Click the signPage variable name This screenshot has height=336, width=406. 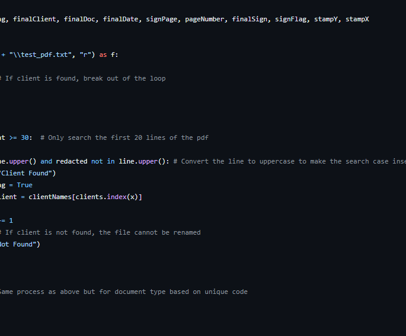161,19
